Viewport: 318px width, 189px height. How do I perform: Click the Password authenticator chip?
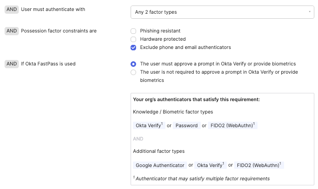[x=186, y=125]
